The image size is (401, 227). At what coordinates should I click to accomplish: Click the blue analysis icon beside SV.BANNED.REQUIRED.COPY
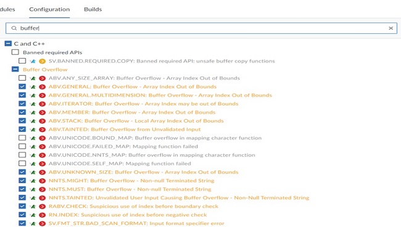click(33, 61)
